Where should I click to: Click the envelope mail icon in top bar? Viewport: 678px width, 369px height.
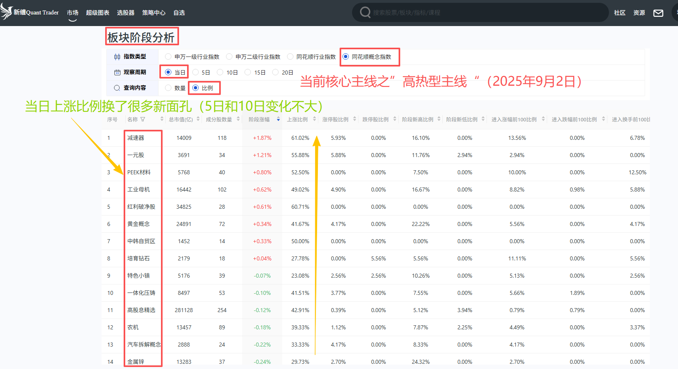pyautogui.click(x=658, y=12)
